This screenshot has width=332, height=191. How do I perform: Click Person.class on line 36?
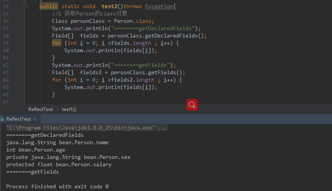(133, 21)
